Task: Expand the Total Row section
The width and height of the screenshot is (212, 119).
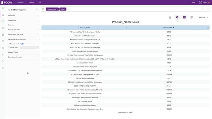Action: [x=23, y=25]
